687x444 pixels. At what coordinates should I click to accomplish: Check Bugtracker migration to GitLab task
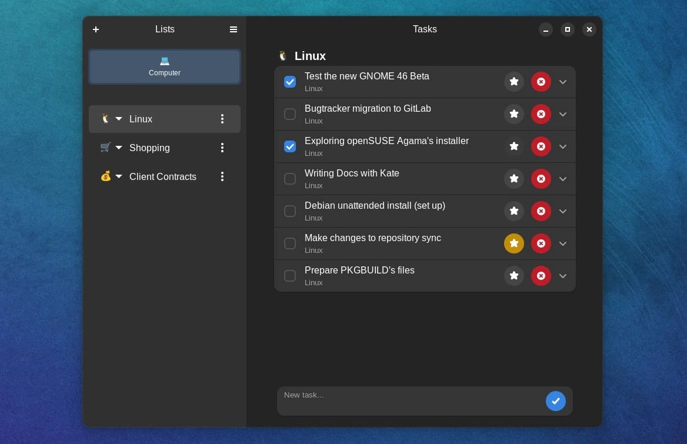point(289,114)
